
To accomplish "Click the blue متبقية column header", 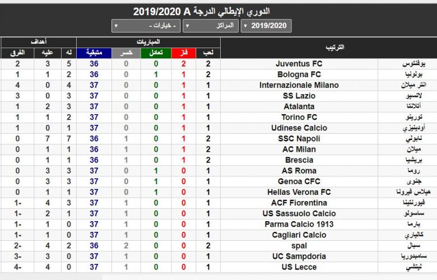I will [x=94, y=53].
